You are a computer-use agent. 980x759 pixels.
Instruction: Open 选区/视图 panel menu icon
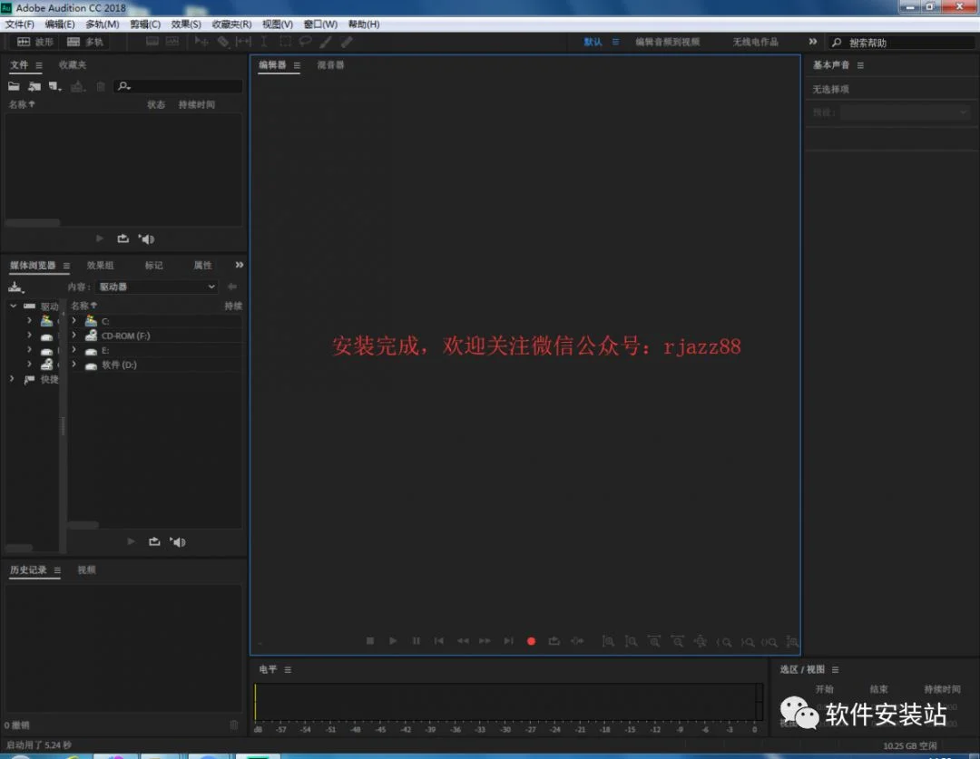[835, 669]
